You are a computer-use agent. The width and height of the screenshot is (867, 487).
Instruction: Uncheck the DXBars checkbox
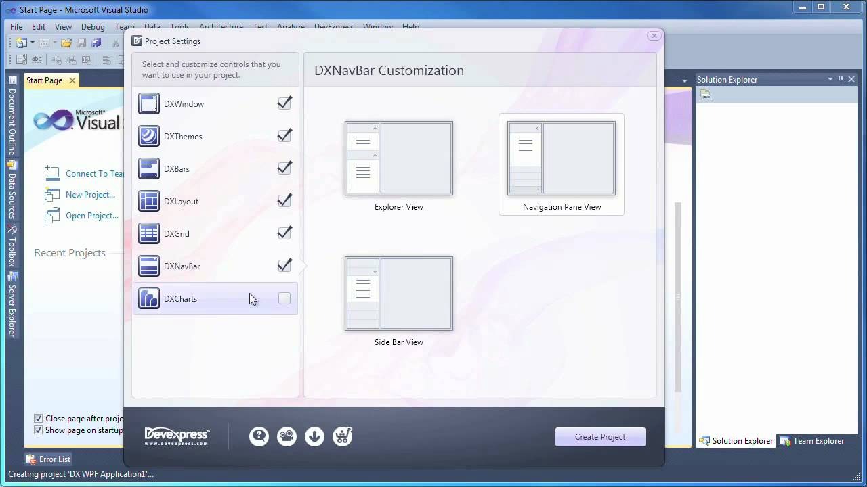coord(284,168)
